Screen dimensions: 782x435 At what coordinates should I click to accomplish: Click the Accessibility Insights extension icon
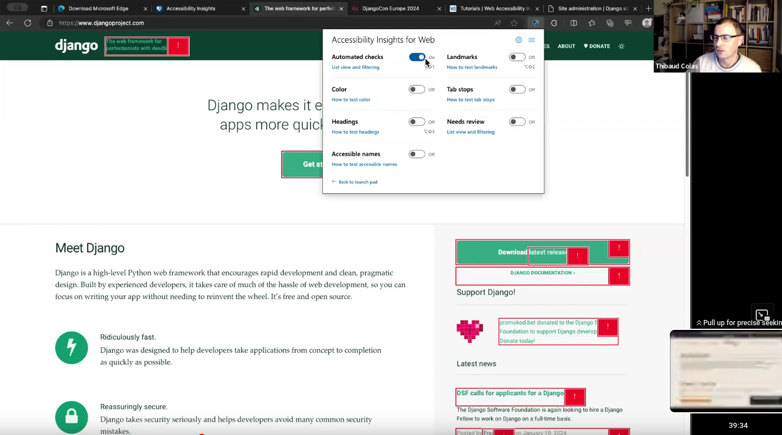tap(535, 23)
